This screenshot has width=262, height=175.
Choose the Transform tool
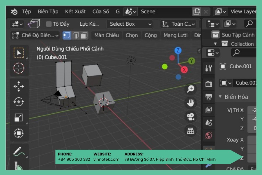19,133
